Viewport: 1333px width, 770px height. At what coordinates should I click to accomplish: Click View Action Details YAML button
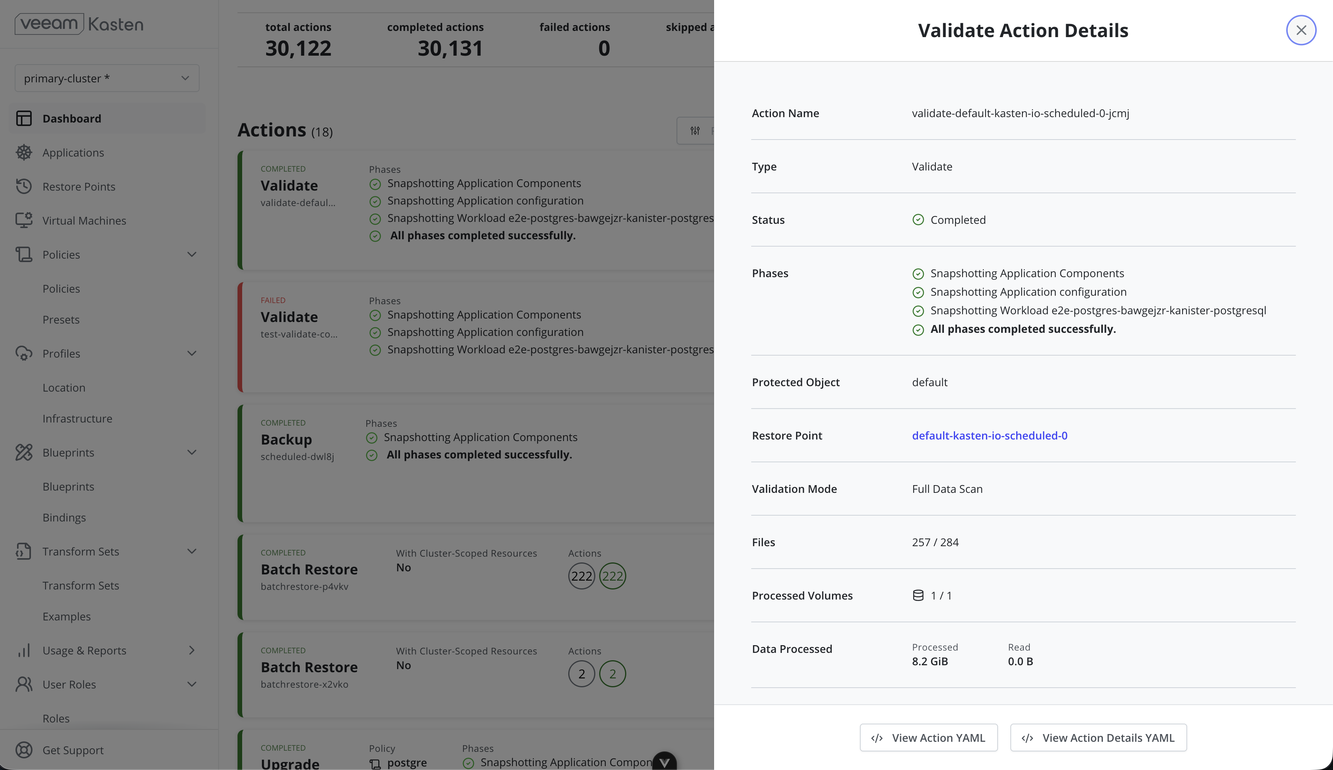(1098, 737)
